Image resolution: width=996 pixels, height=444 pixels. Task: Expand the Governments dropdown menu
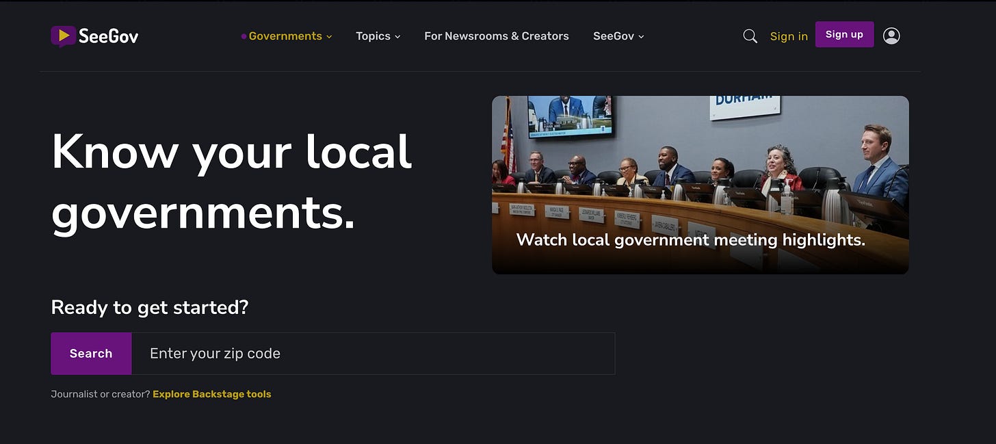290,36
